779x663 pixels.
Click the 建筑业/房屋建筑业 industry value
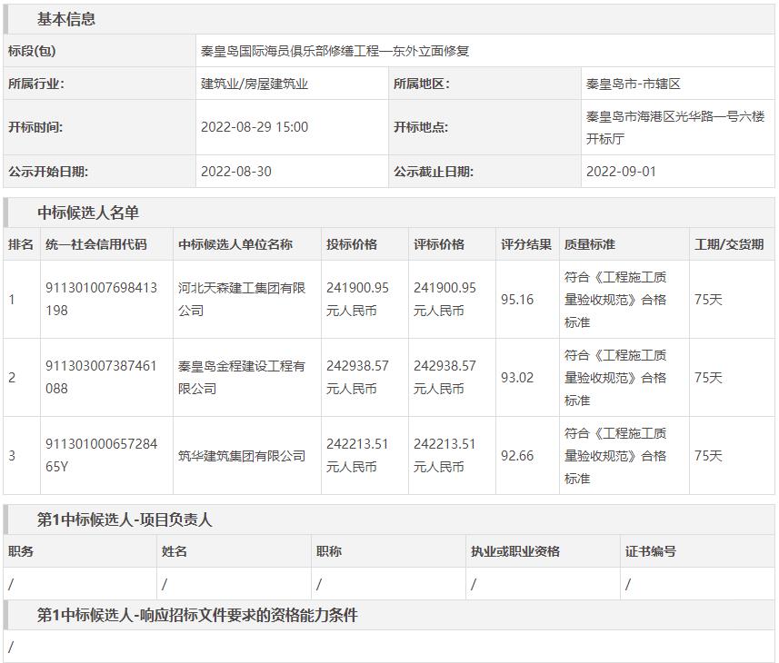(255, 84)
